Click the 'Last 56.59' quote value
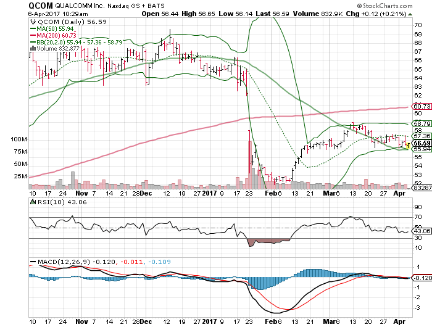Screen dimensions: 432x327 (273, 14)
